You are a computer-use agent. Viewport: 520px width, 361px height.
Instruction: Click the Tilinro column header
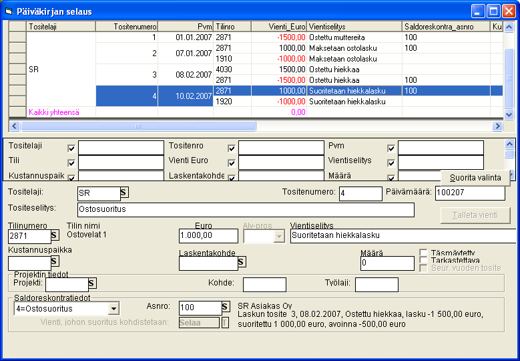[232, 27]
